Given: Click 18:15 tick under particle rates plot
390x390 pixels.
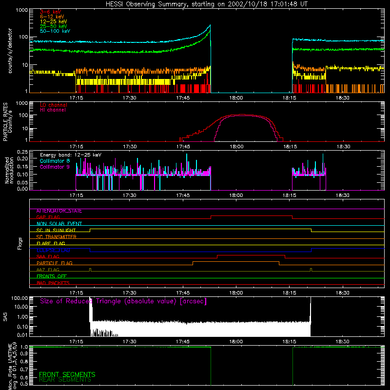Looking at the screenshot, I should click(x=290, y=147).
